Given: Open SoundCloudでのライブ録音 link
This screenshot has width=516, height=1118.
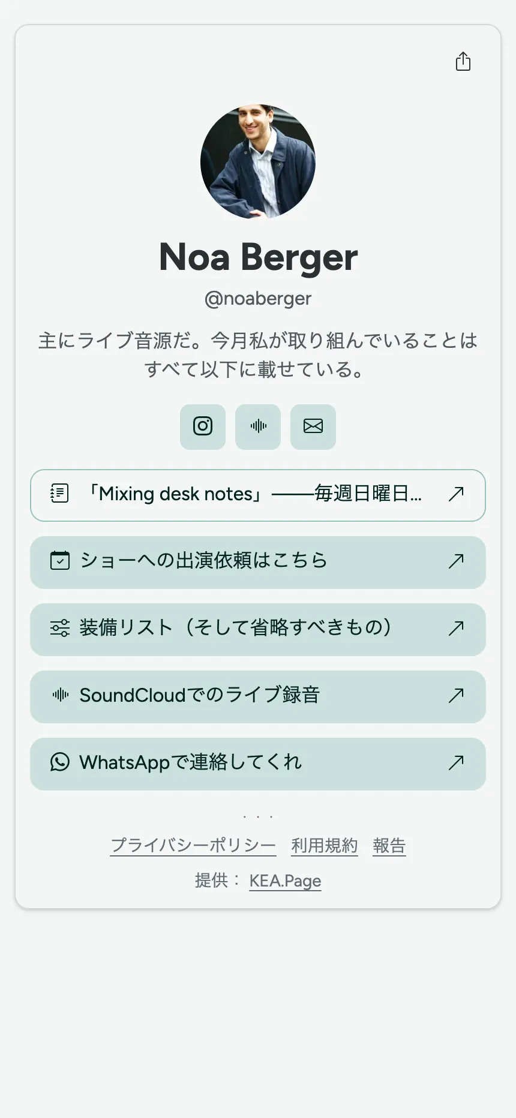Looking at the screenshot, I should point(258,697).
